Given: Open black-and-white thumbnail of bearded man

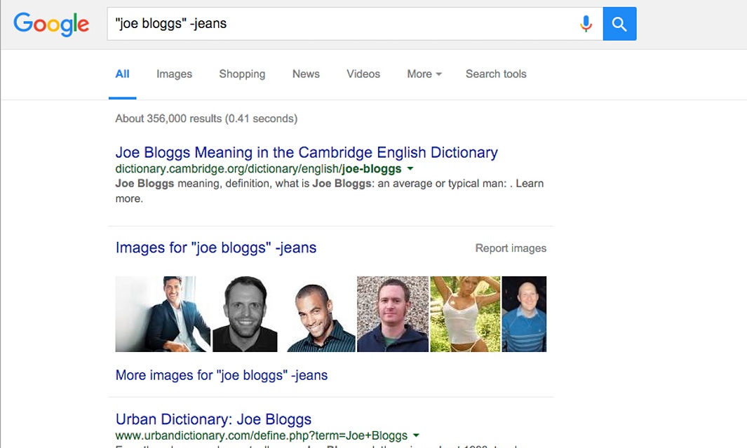Looking at the screenshot, I should coord(245,314).
